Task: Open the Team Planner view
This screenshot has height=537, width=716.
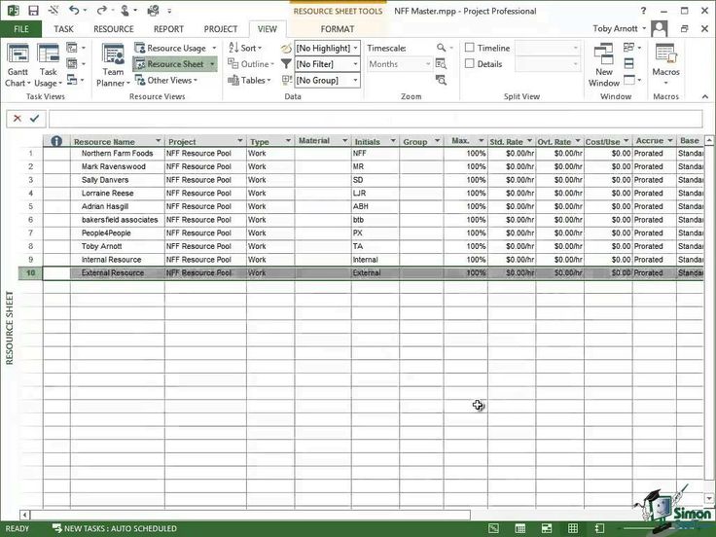Action: pos(113,65)
